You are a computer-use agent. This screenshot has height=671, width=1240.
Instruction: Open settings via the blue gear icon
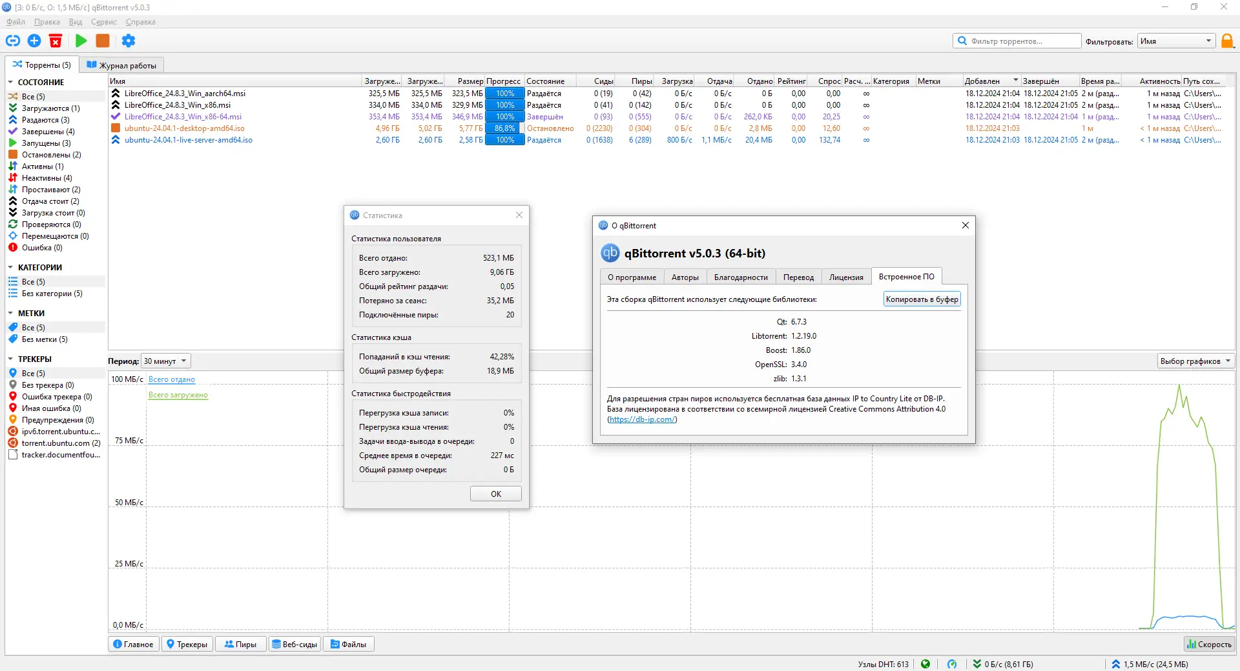click(129, 41)
